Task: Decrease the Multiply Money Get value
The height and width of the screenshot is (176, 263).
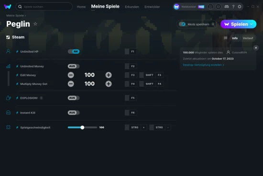Action: [71, 84]
